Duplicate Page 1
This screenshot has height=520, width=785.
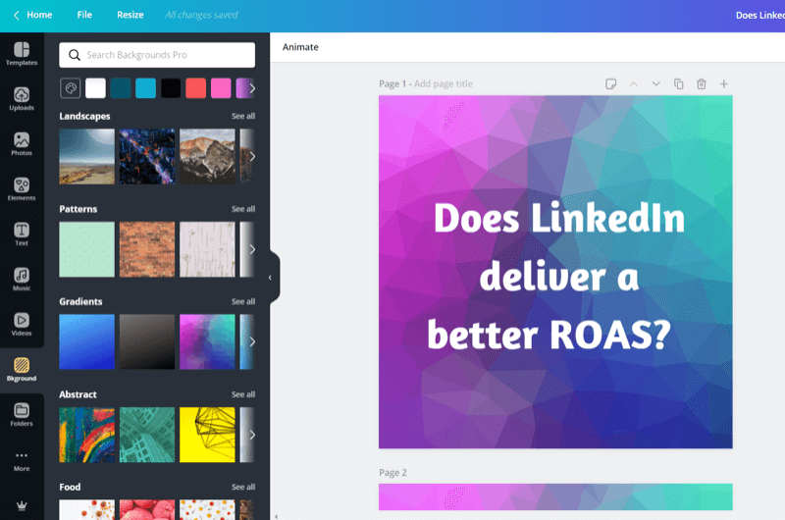[678, 84]
